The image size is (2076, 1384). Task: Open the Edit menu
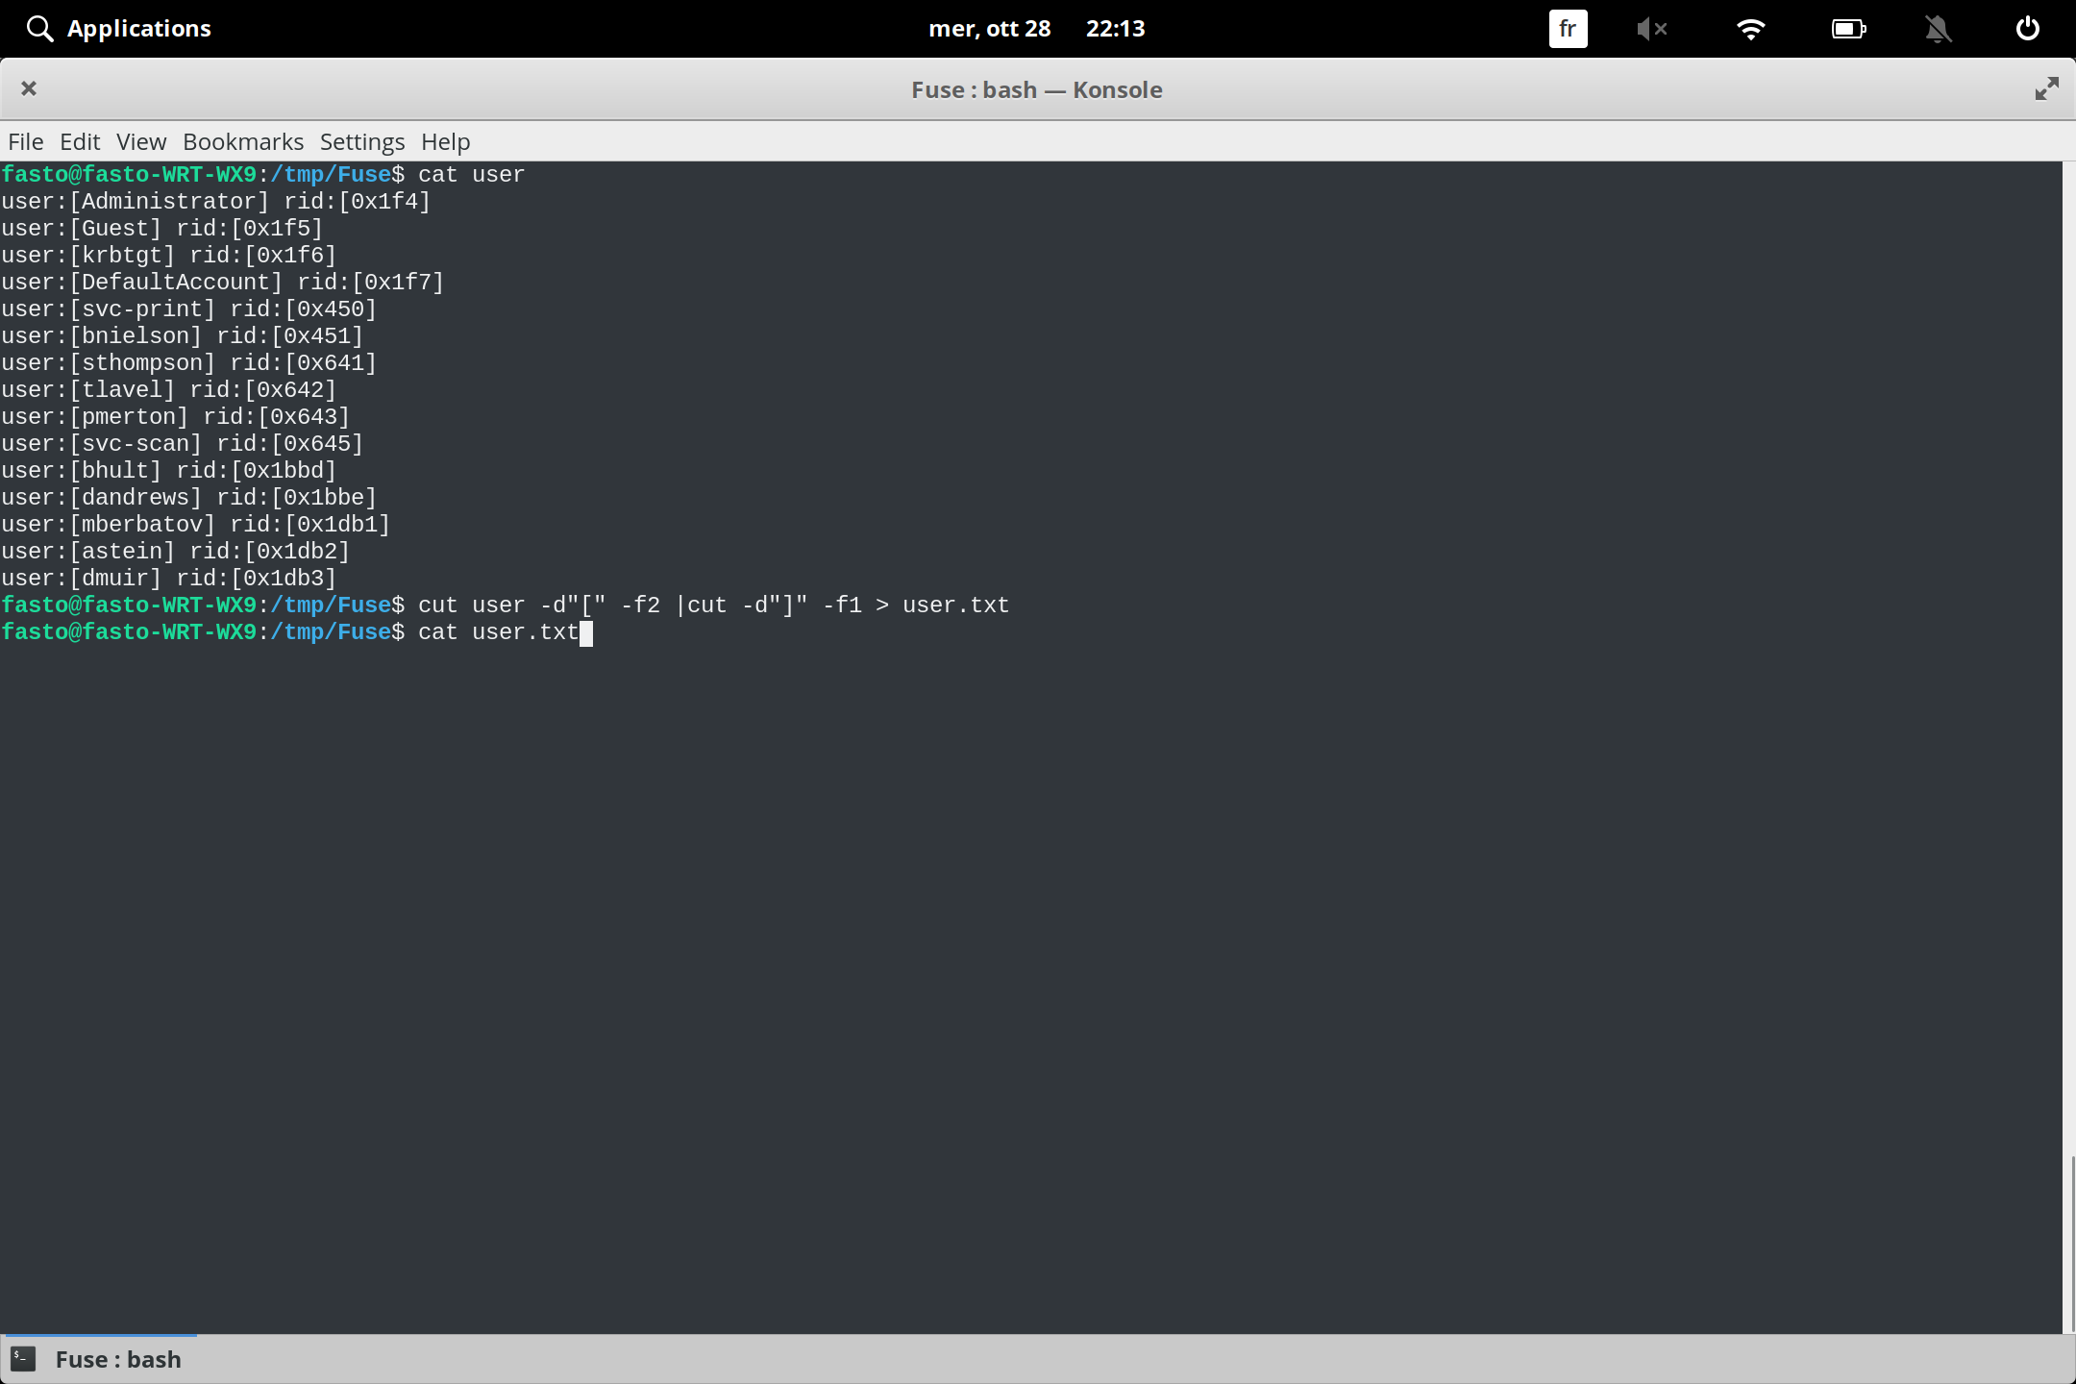[x=80, y=141]
